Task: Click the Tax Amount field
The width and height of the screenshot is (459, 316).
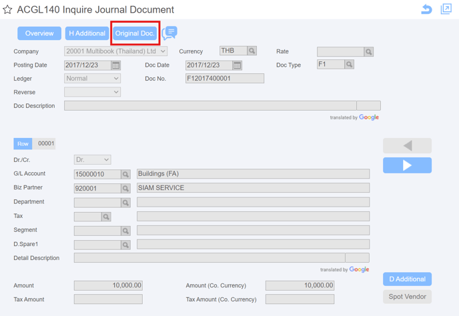Action: coord(108,299)
